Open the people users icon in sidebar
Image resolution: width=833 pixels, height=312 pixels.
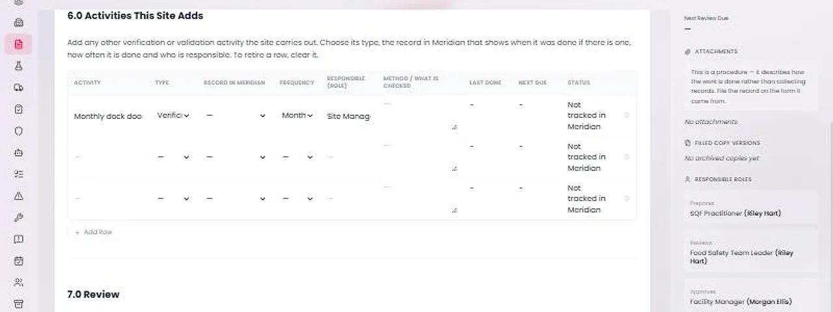[x=18, y=283]
